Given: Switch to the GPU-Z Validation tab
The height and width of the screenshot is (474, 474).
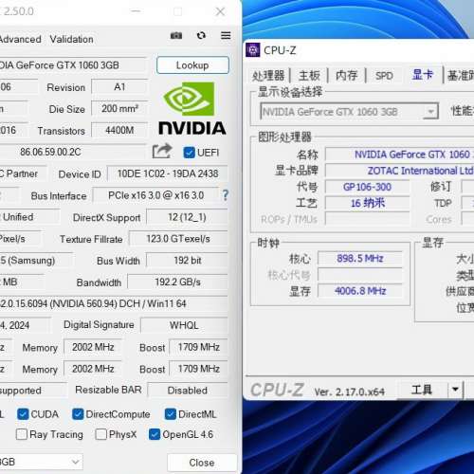Looking at the screenshot, I should point(71,39).
